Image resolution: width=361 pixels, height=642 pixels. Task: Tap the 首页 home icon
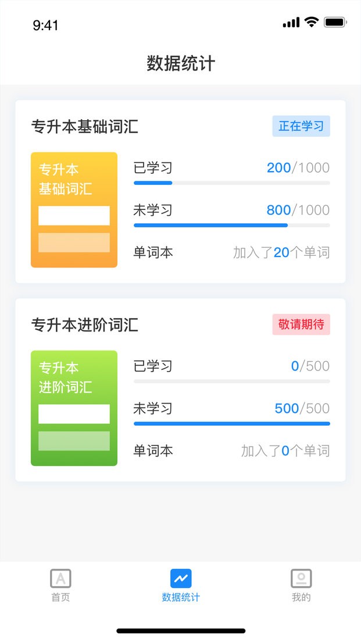point(60,578)
